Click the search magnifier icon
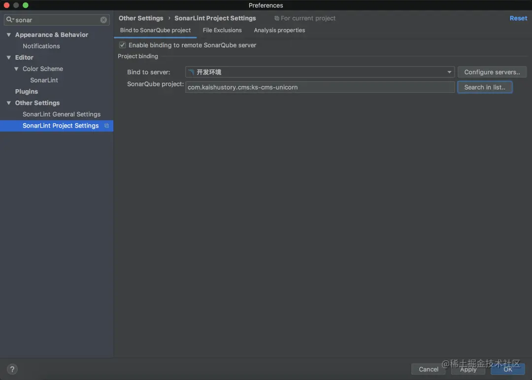Image resolution: width=532 pixels, height=380 pixels. click(x=9, y=20)
